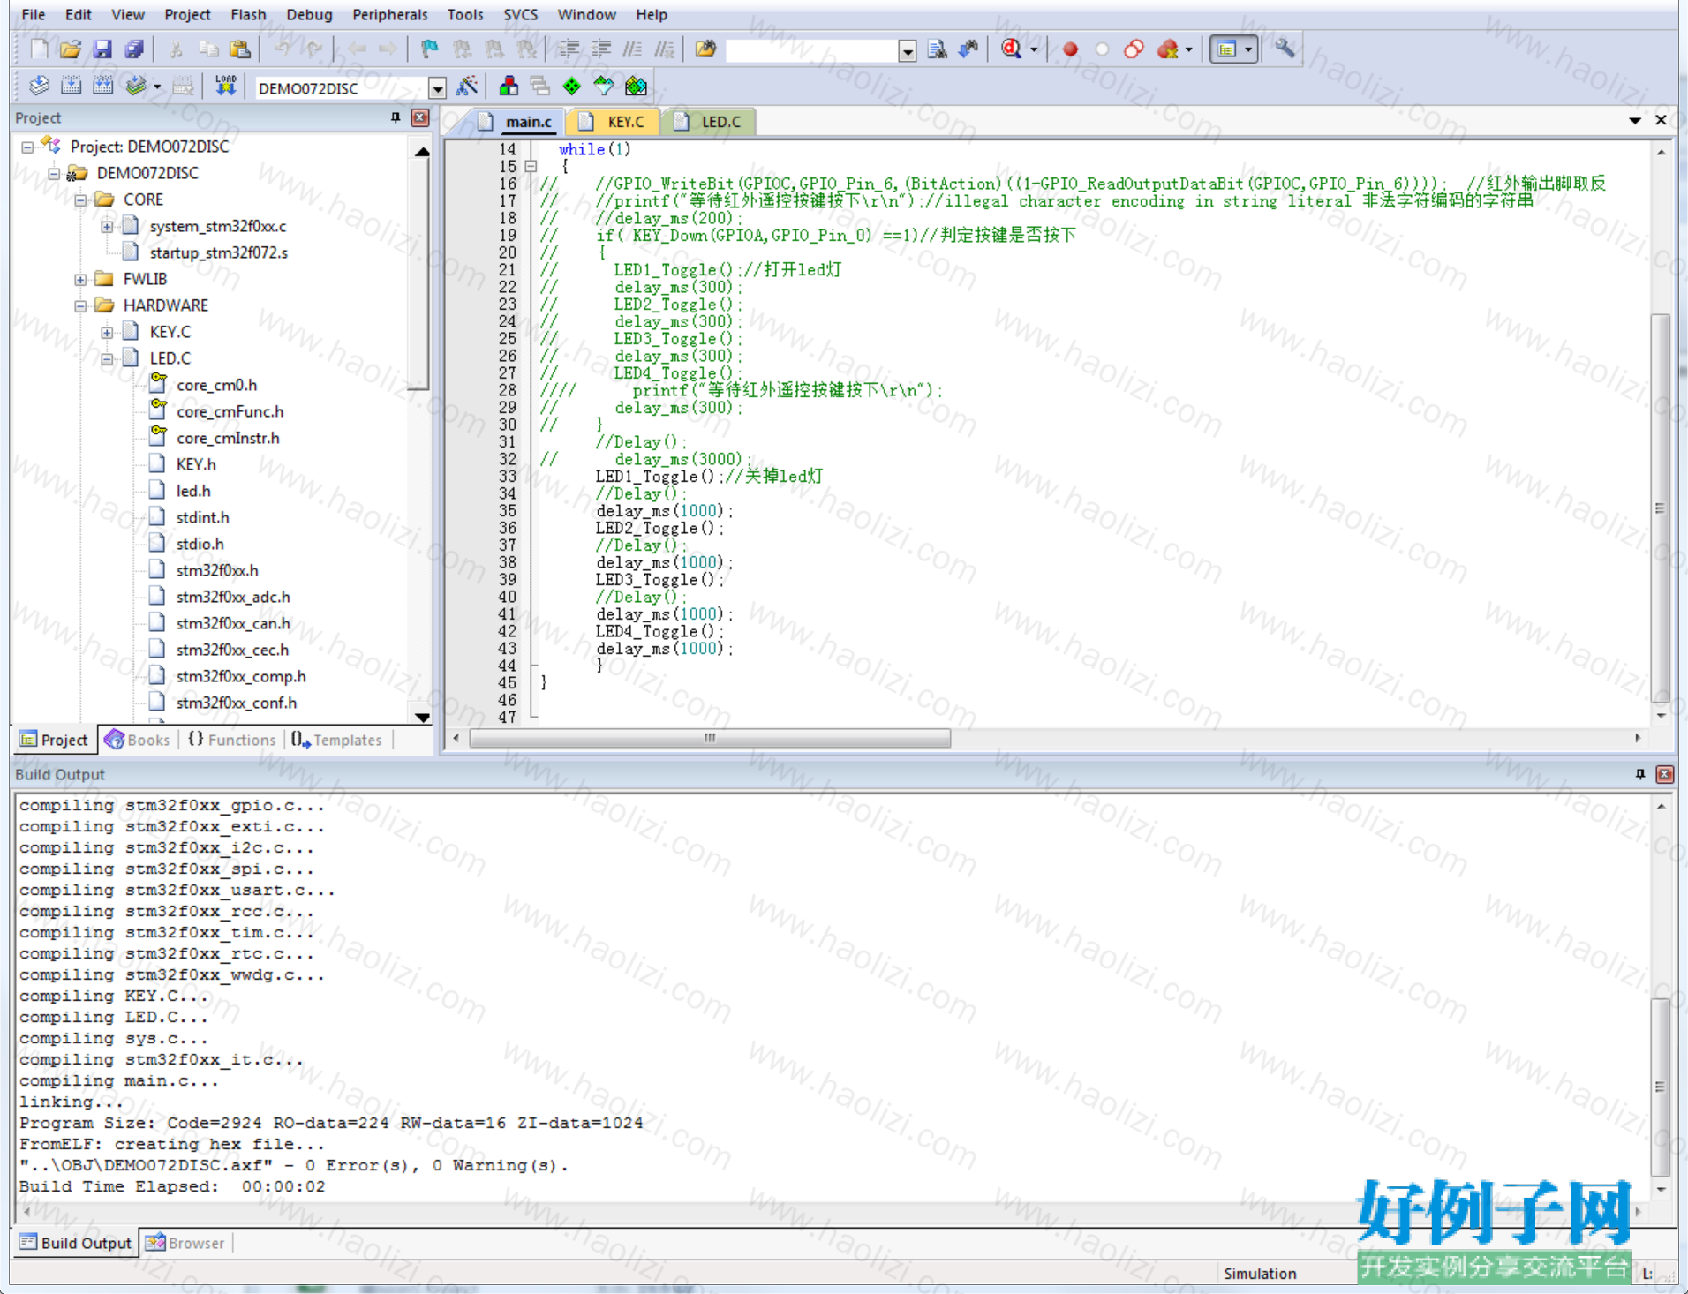This screenshot has width=1688, height=1294.
Task: Save the current file with the floppy icon
Action: (x=102, y=49)
